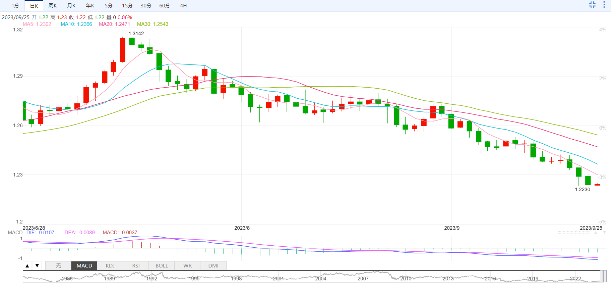Click the MA30: 1.2543 legend label

pyautogui.click(x=152, y=24)
